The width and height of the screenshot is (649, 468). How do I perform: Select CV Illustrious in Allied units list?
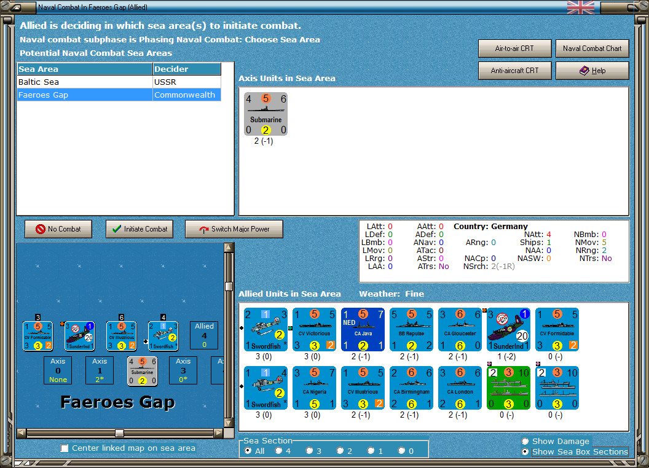[x=363, y=388]
